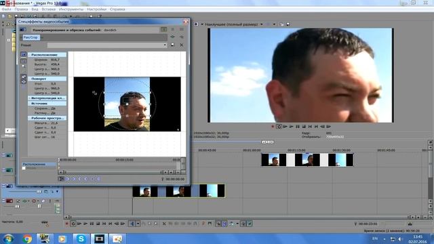Viewport: 434px width, 244px height.
Task: Toggle lock aspect ratio in Pan/Crop toolbar
Action: click(x=24, y=77)
